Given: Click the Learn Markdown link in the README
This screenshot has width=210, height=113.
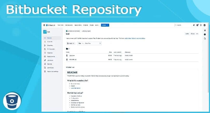Looking at the screenshot, I should pos(75,88).
